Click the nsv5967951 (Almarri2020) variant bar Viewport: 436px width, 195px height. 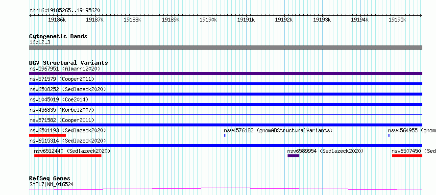[x=225, y=73]
